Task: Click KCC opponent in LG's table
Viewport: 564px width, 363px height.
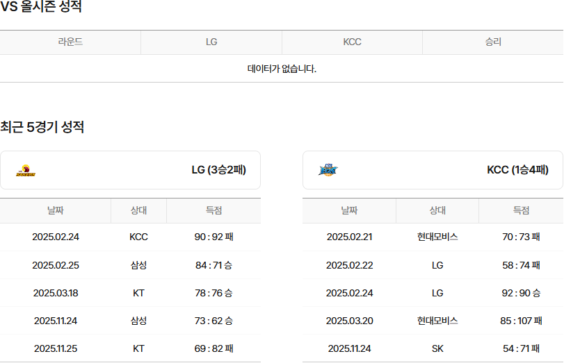Action: tap(138, 237)
